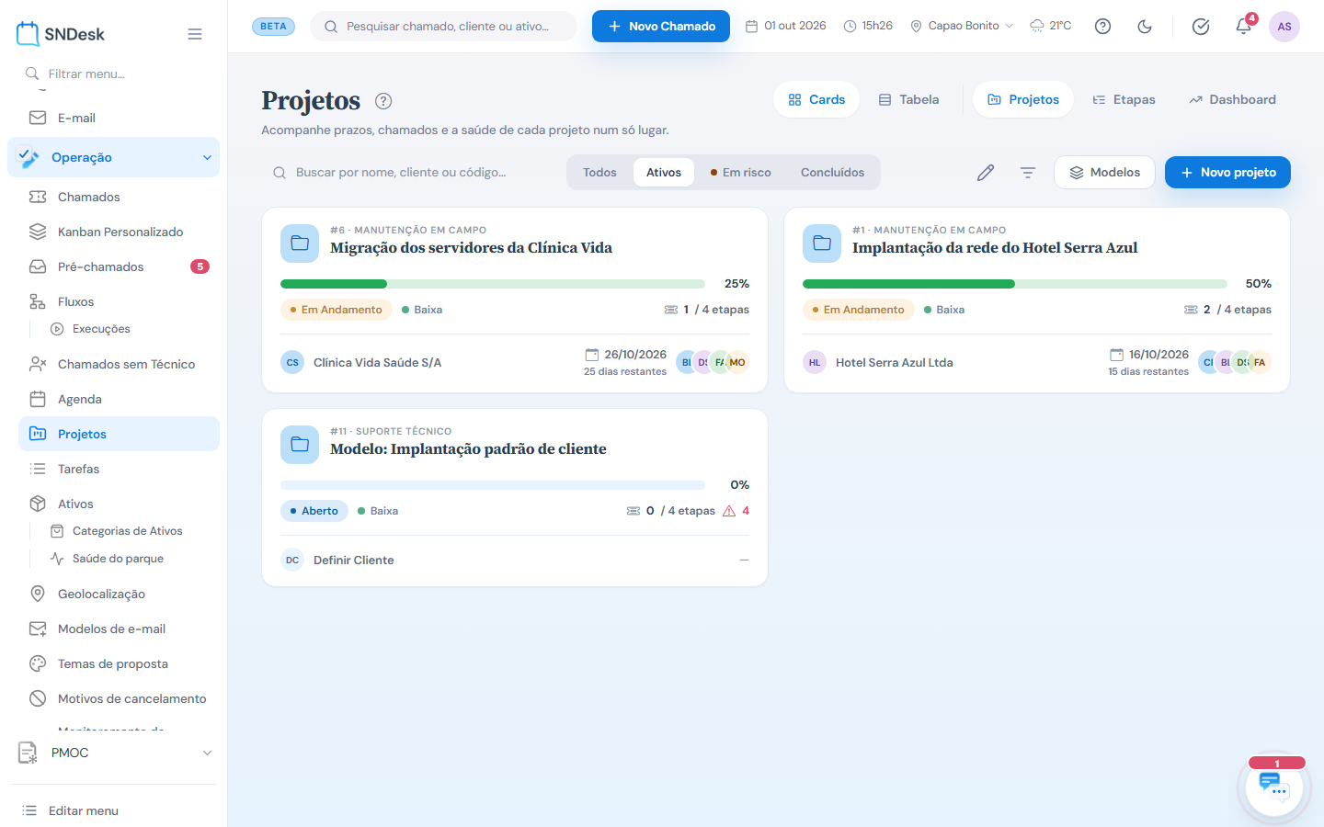Switch to Cards view

tap(816, 99)
